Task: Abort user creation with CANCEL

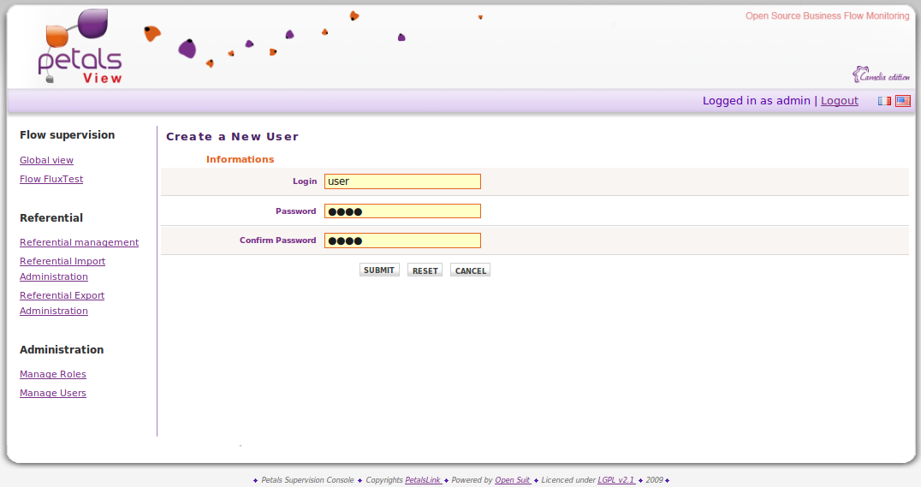Action: (470, 270)
